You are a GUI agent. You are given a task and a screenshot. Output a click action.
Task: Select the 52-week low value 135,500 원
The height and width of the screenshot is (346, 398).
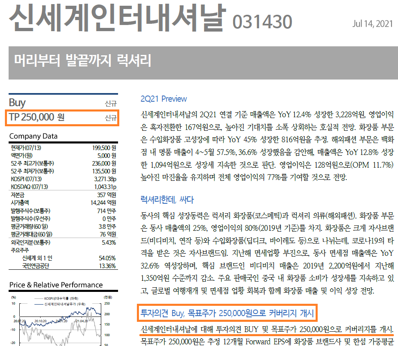tap(104, 171)
